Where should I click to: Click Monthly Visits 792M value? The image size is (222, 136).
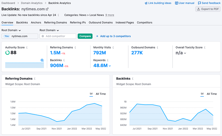pyautogui.click(x=100, y=53)
